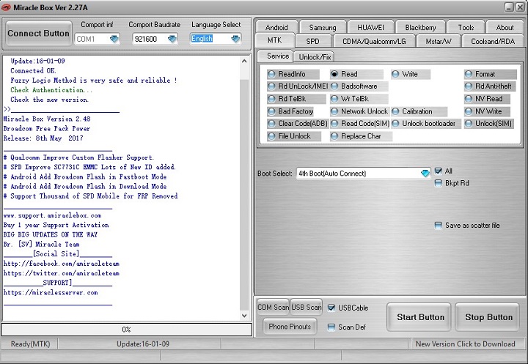The width and height of the screenshot is (528, 364).
Task: Switch to the Samsung tab
Action: [x=323, y=27]
